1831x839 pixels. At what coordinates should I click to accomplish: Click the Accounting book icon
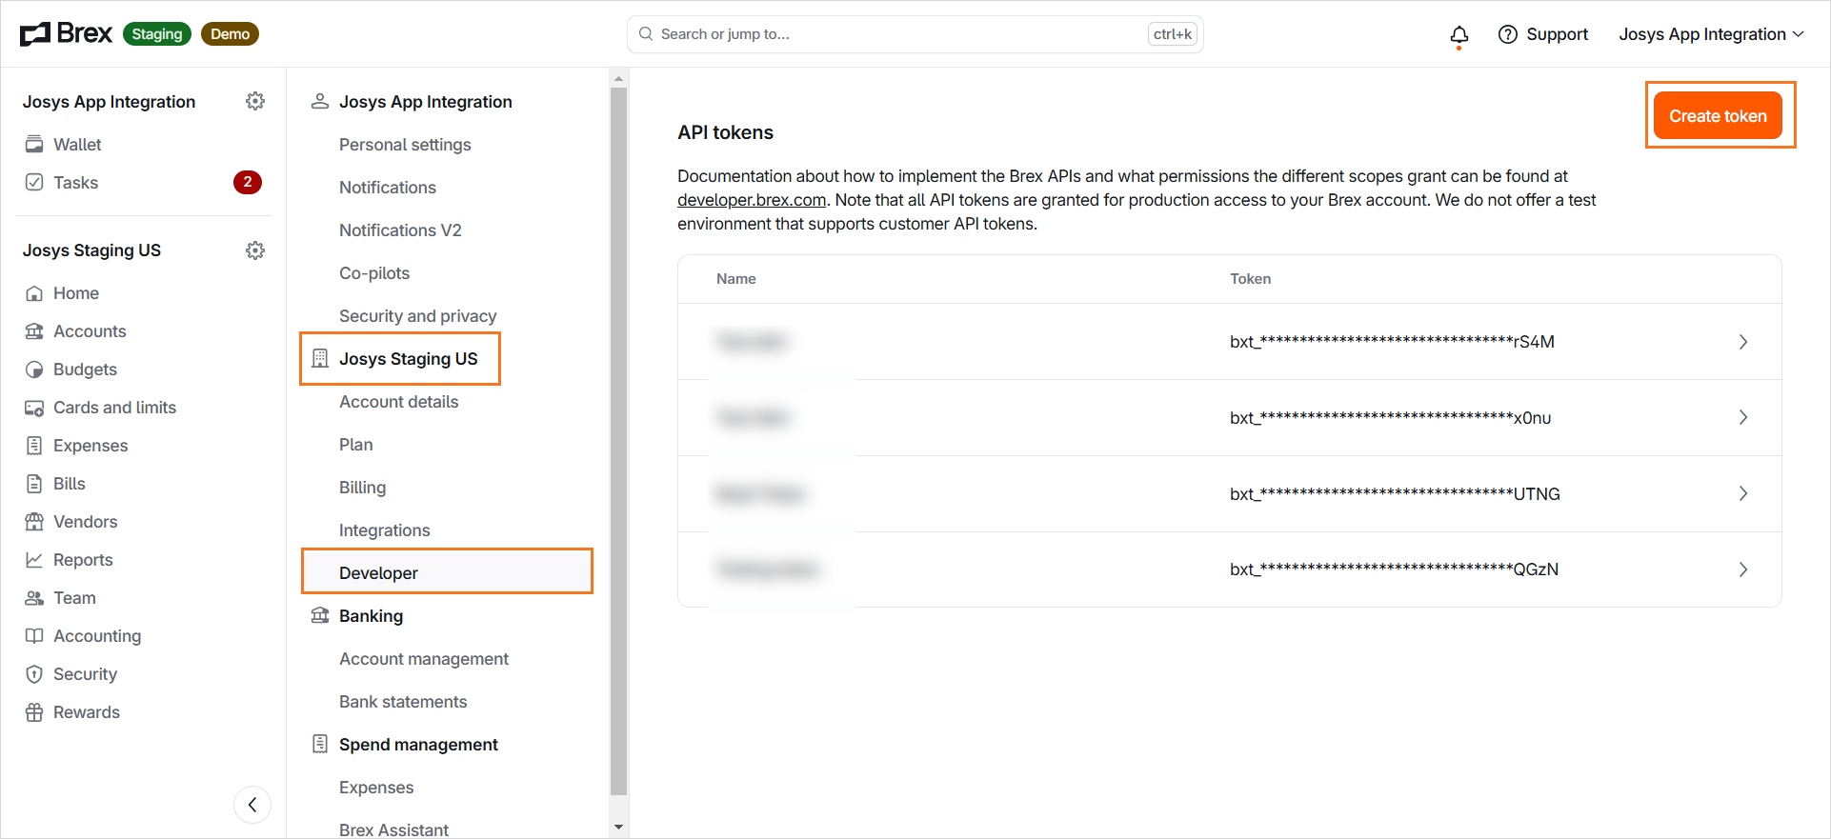click(x=34, y=636)
